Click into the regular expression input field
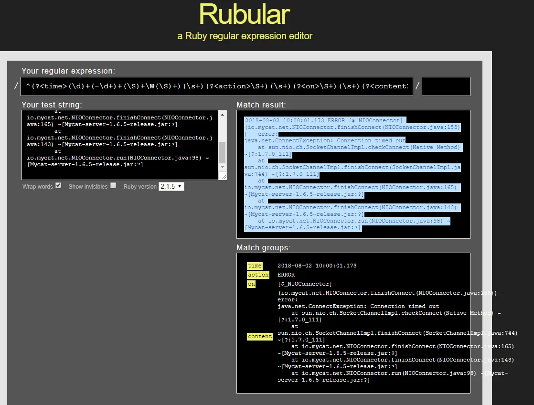The width and height of the screenshot is (534, 405). pos(217,86)
